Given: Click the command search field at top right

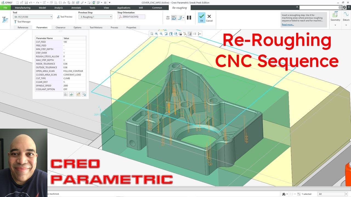Looking at the screenshot, I should [x=320, y=7].
